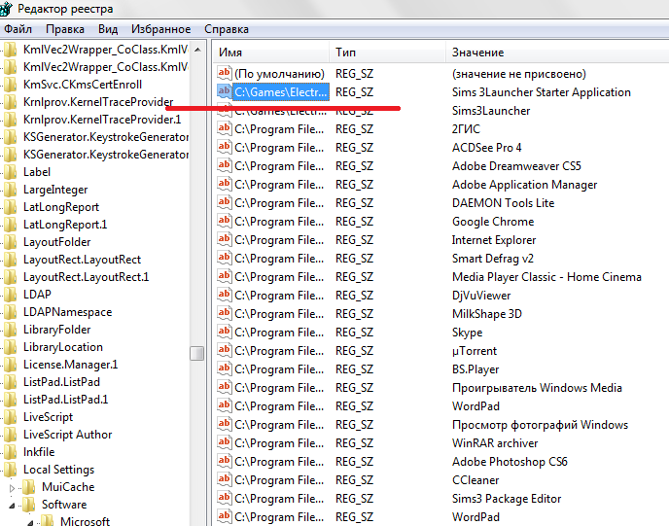Open the Файл menu
Screen dimensions: 669x526
click(18, 29)
